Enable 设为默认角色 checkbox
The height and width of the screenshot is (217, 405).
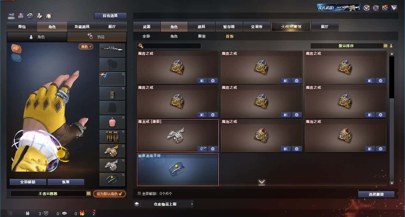[109, 194]
